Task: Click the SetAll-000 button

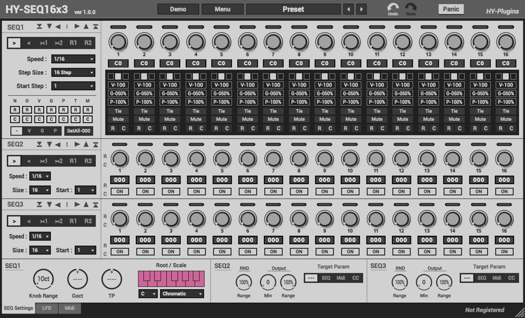Action: tap(78, 132)
